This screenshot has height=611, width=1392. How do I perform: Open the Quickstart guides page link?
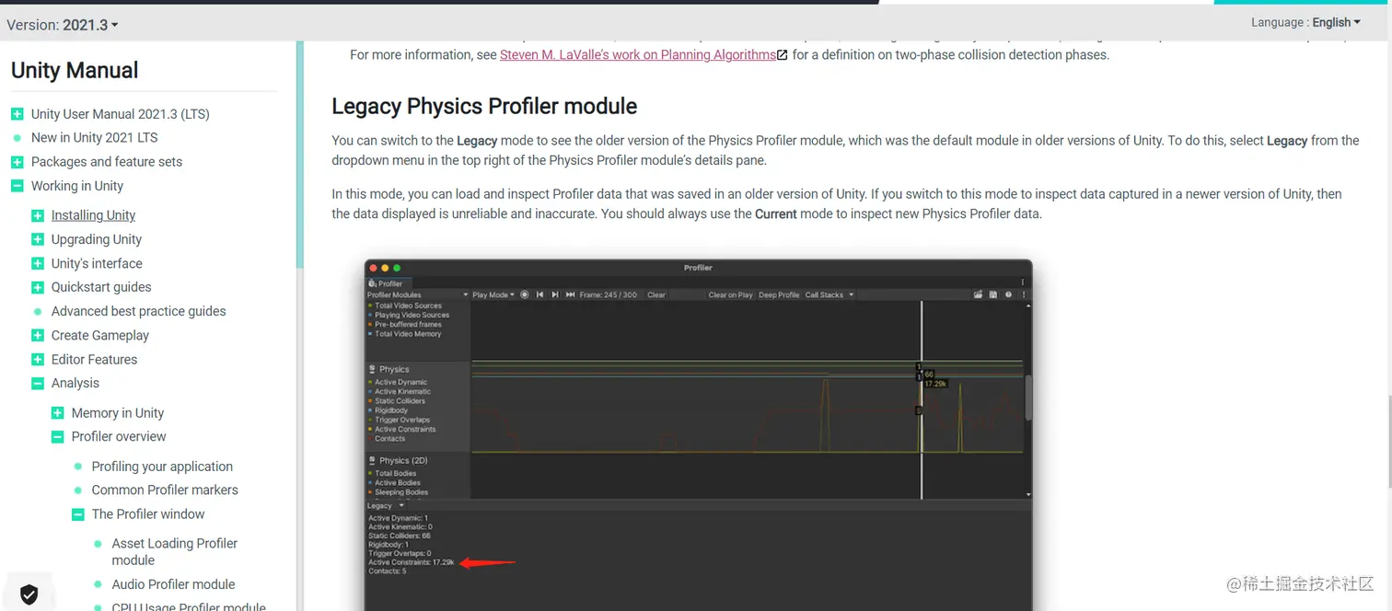click(101, 287)
